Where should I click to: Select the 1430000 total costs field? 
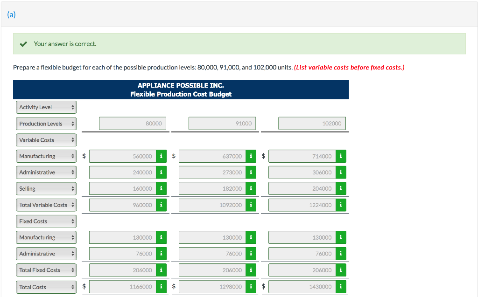[302, 287]
